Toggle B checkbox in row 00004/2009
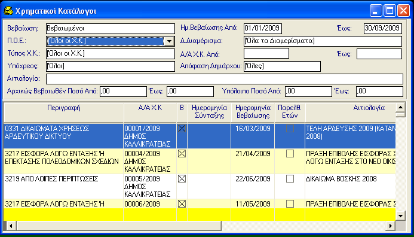 pyautogui.click(x=182, y=154)
